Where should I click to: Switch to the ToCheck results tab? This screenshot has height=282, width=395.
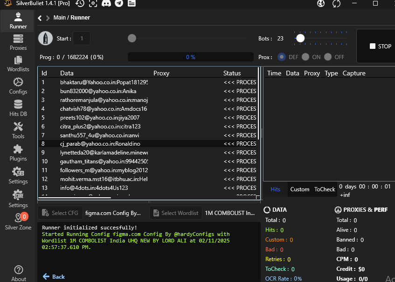325,189
